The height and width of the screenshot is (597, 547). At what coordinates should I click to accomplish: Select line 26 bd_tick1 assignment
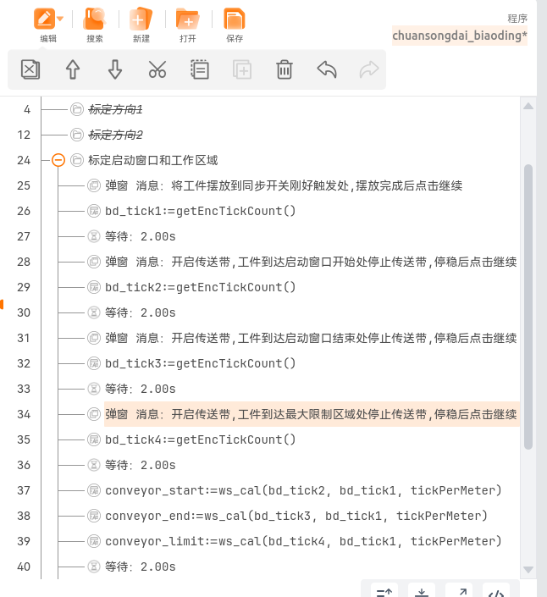click(201, 211)
